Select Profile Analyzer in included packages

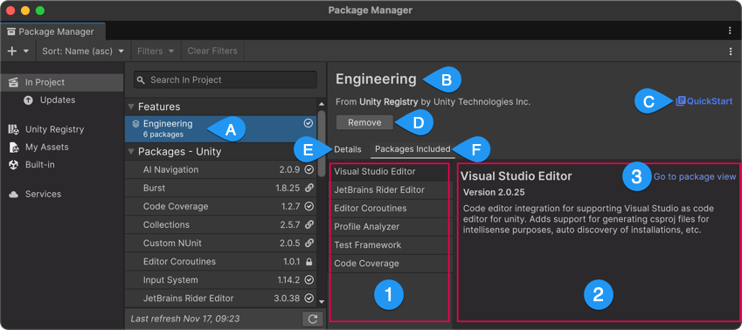[x=389, y=227]
